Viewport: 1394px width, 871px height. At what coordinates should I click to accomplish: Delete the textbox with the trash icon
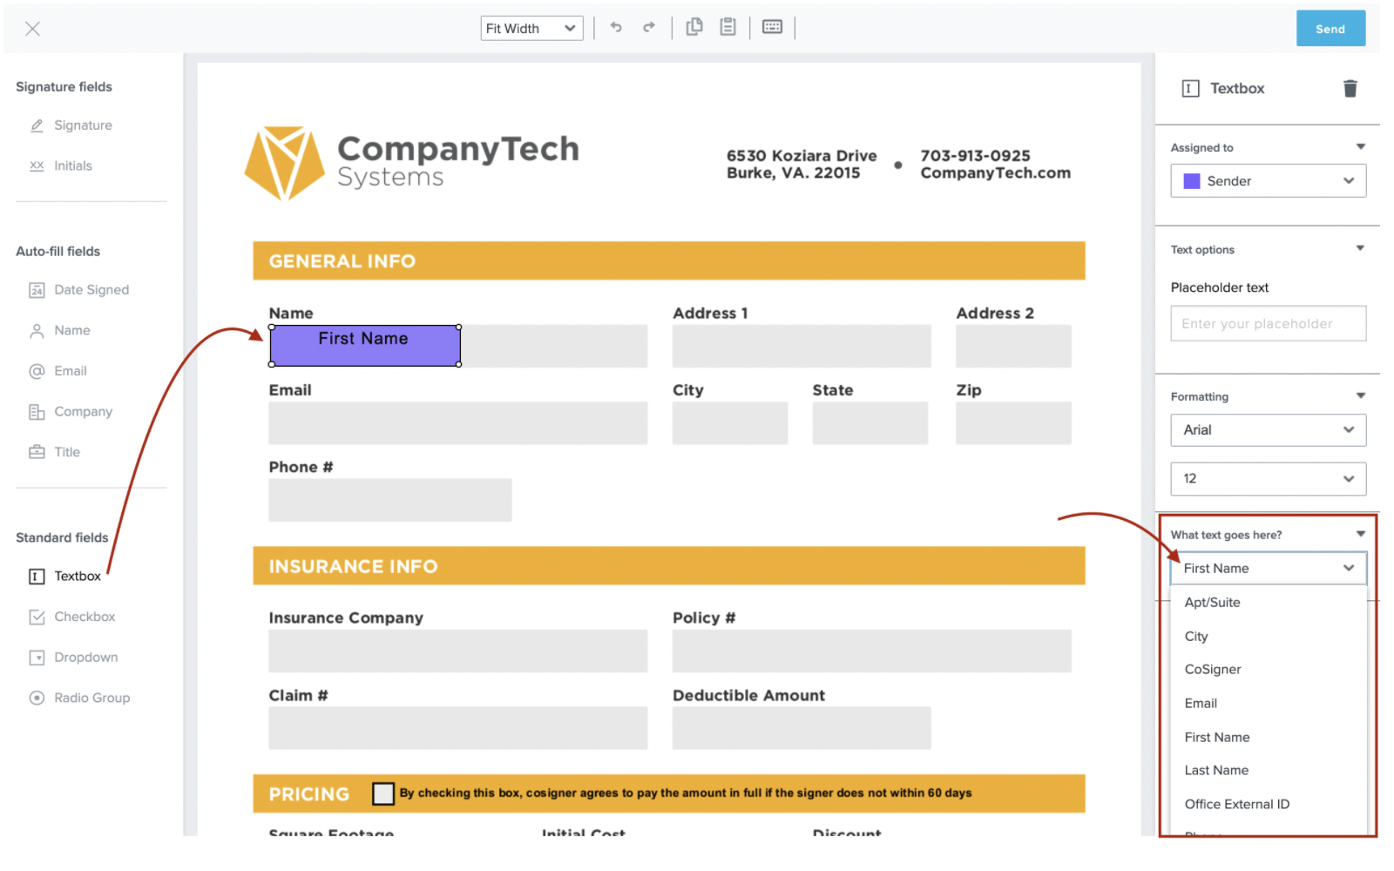click(x=1350, y=88)
